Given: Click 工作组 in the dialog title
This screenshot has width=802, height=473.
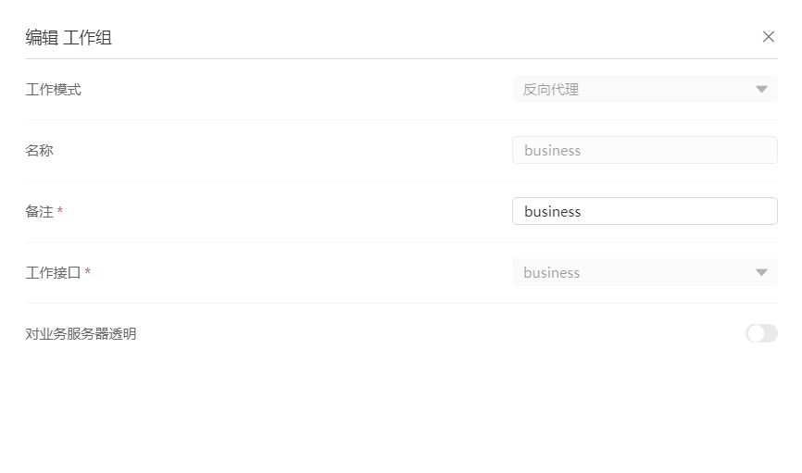Looking at the screenshot, I should [x=88, y=38].
